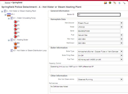Select the B2 boiler label in tree

click(18, 47)
